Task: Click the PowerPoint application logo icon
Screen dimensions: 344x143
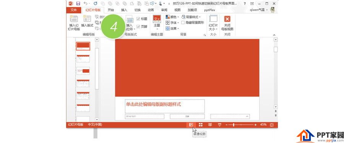Action: pyautogui.click(x=71, y=3)
